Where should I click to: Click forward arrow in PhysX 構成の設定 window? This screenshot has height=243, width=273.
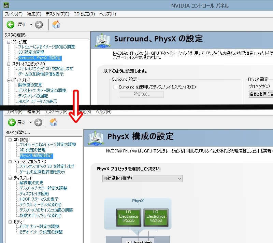pos(38,122)
